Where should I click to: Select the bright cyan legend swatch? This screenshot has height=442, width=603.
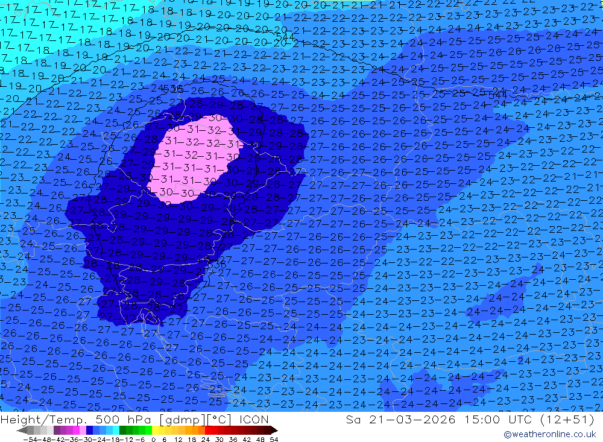[116, 431]
